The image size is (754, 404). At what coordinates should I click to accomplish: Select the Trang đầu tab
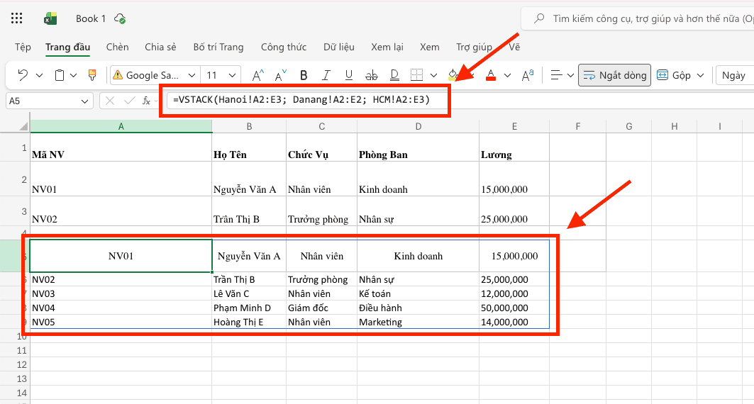[x=68, y=47]
